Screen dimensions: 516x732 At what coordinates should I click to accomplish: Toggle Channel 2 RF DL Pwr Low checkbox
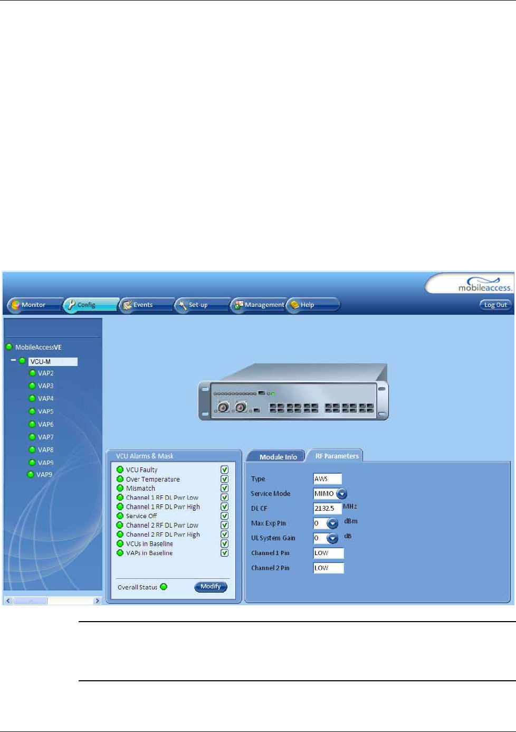(x=224, y=525)
